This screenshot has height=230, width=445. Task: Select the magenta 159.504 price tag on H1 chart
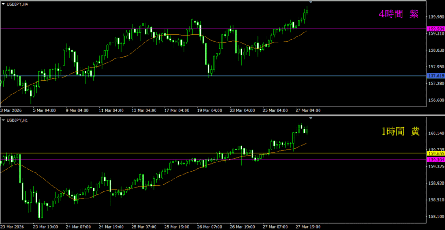[x=435, y=159]
